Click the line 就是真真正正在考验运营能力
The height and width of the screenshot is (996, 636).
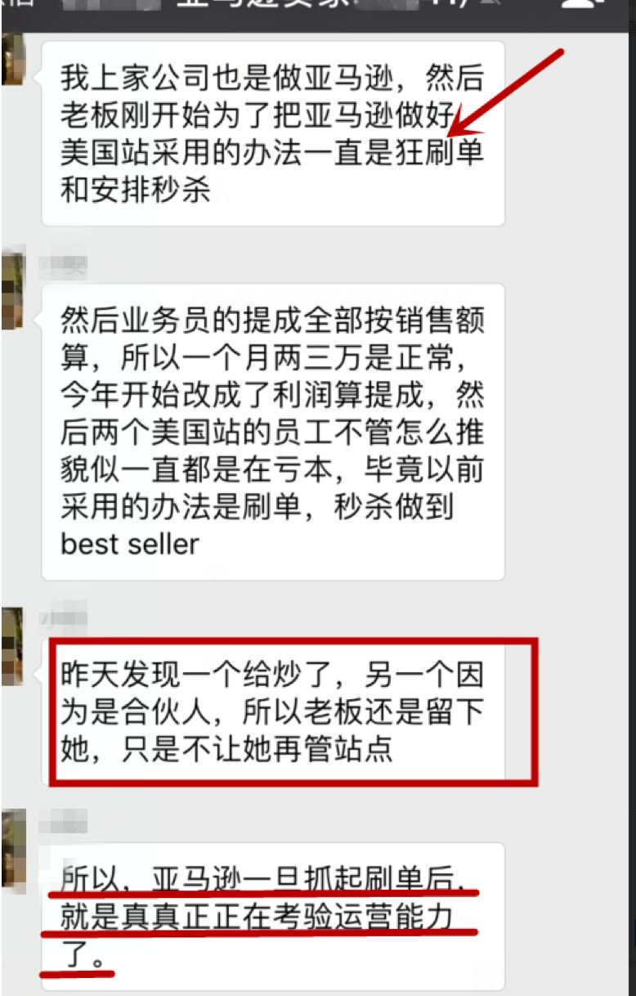pyautogui.click(x=257, y=917)
